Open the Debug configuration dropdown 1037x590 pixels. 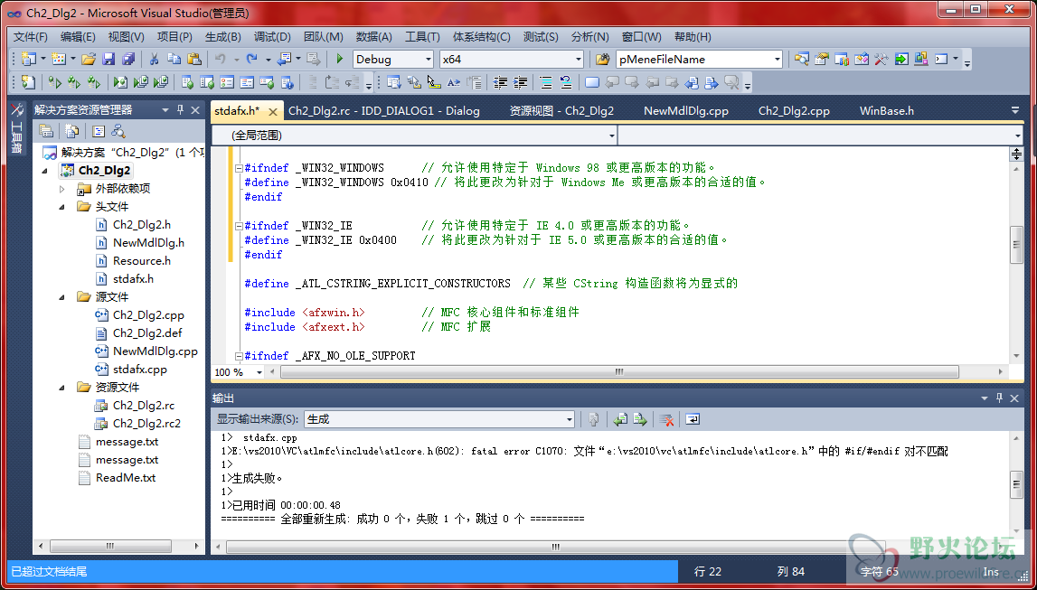(x=427, y=60)
